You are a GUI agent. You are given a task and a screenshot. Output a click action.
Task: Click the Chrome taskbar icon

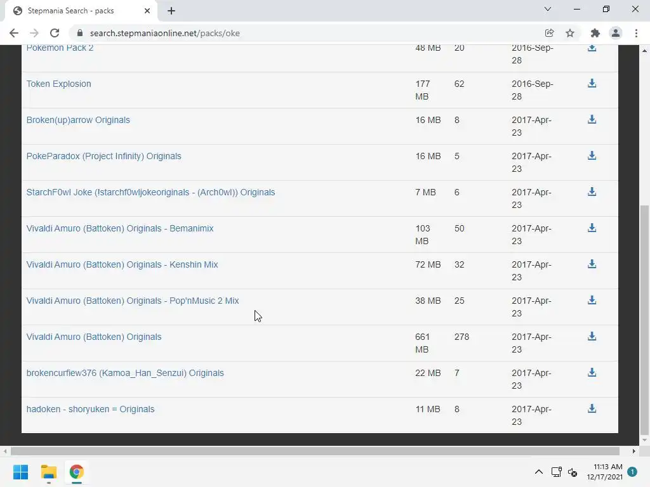(x=77, y=472)
